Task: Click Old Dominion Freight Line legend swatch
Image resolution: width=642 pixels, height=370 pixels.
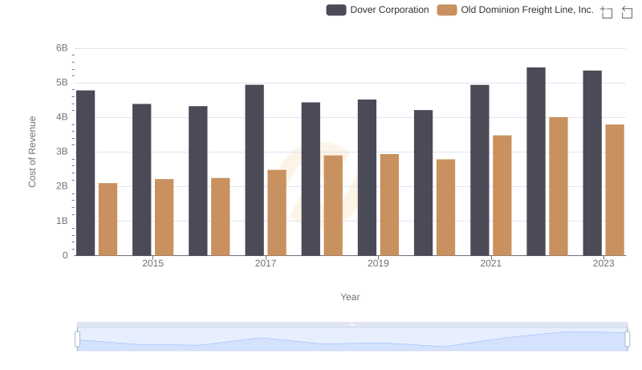Action: (x=447, y=10)
